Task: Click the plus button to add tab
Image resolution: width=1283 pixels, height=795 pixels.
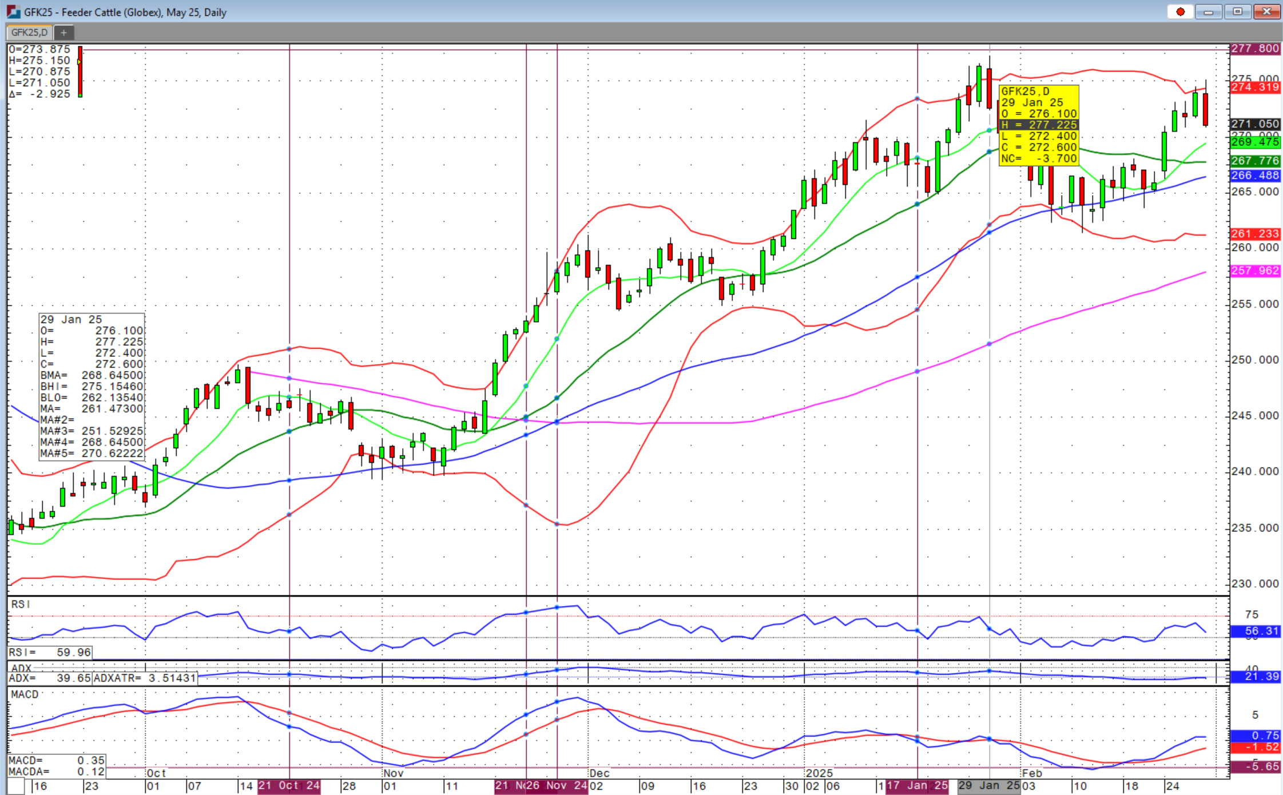Action: (64, 33)
